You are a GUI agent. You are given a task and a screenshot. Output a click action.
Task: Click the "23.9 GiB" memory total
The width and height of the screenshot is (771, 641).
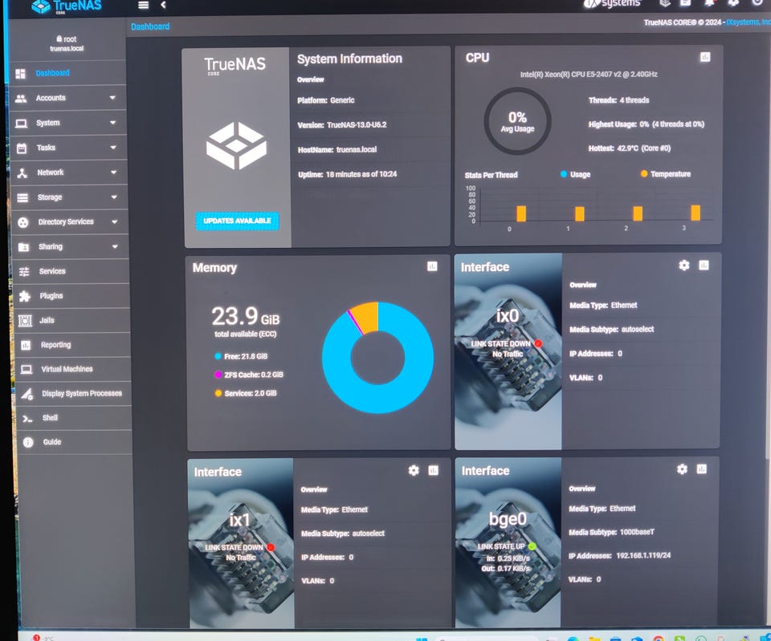[x=246, y=316]
